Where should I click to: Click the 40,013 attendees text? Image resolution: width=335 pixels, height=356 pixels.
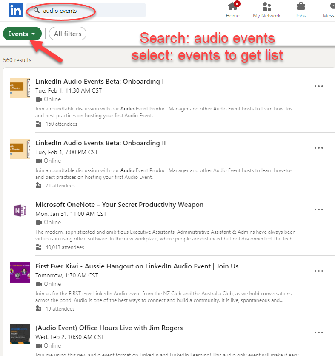[x=65, y=247]
